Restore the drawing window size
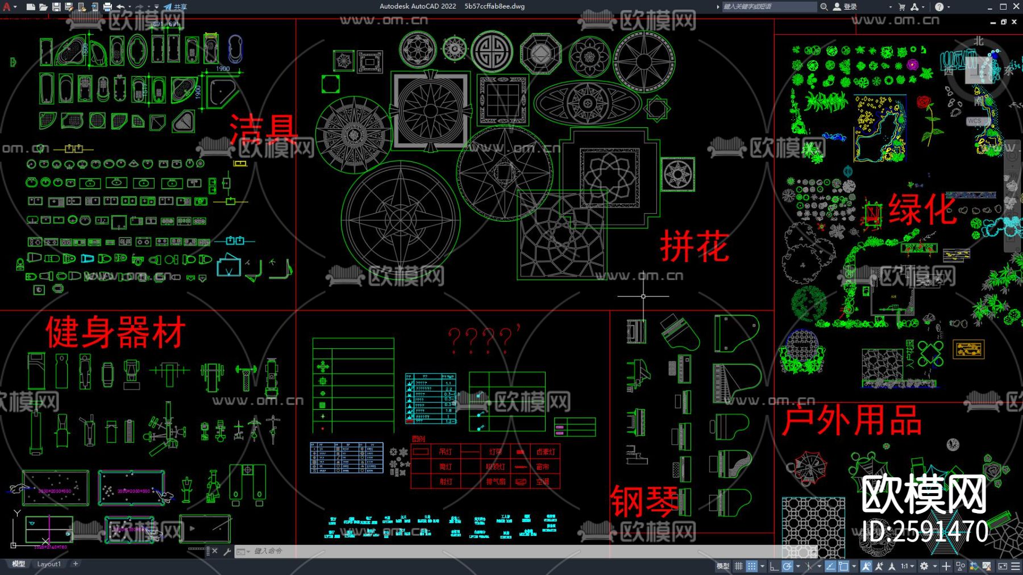 [1004, 22]
